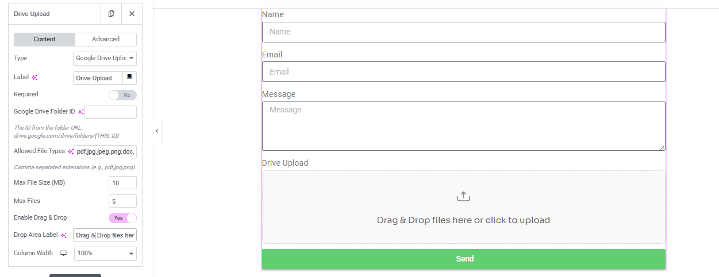Click the upload icon in the drop area

point(463,197)
